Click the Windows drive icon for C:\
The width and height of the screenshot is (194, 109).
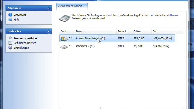(x=64, y=39)
